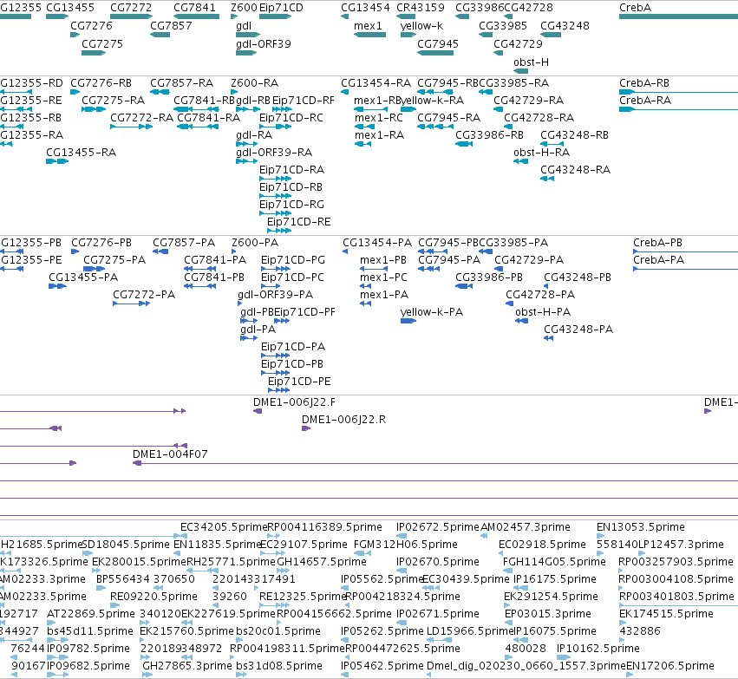This screenshot has width=738, height=679.
Task: Click the CG7275 gene label
Action: point(102,43)
